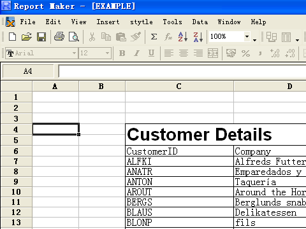Open the stytle menu
Screen dimensions: 306x229
coord(142,22)
